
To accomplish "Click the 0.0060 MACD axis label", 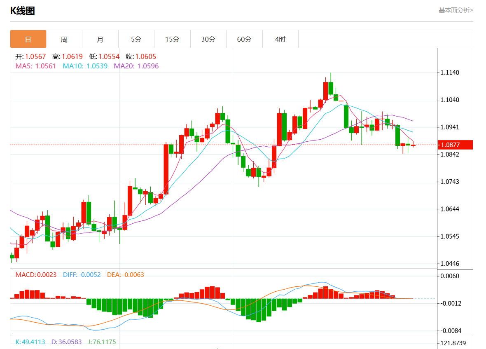I will coord(450,276).
